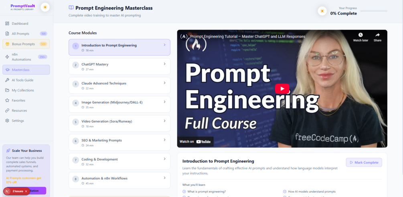Open the video title link
The height and width of the screenshot is (197, 403).
247,36
